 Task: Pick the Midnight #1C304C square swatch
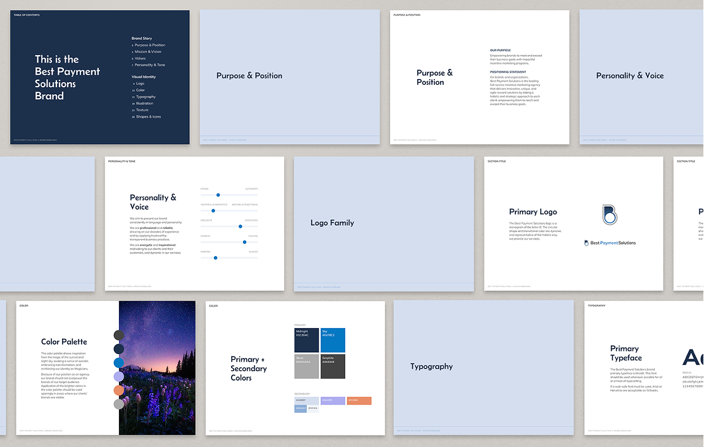tap(306, 340)
